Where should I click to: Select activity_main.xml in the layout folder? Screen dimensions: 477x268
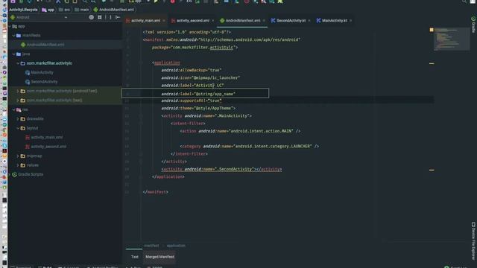(x=46, y=137)
